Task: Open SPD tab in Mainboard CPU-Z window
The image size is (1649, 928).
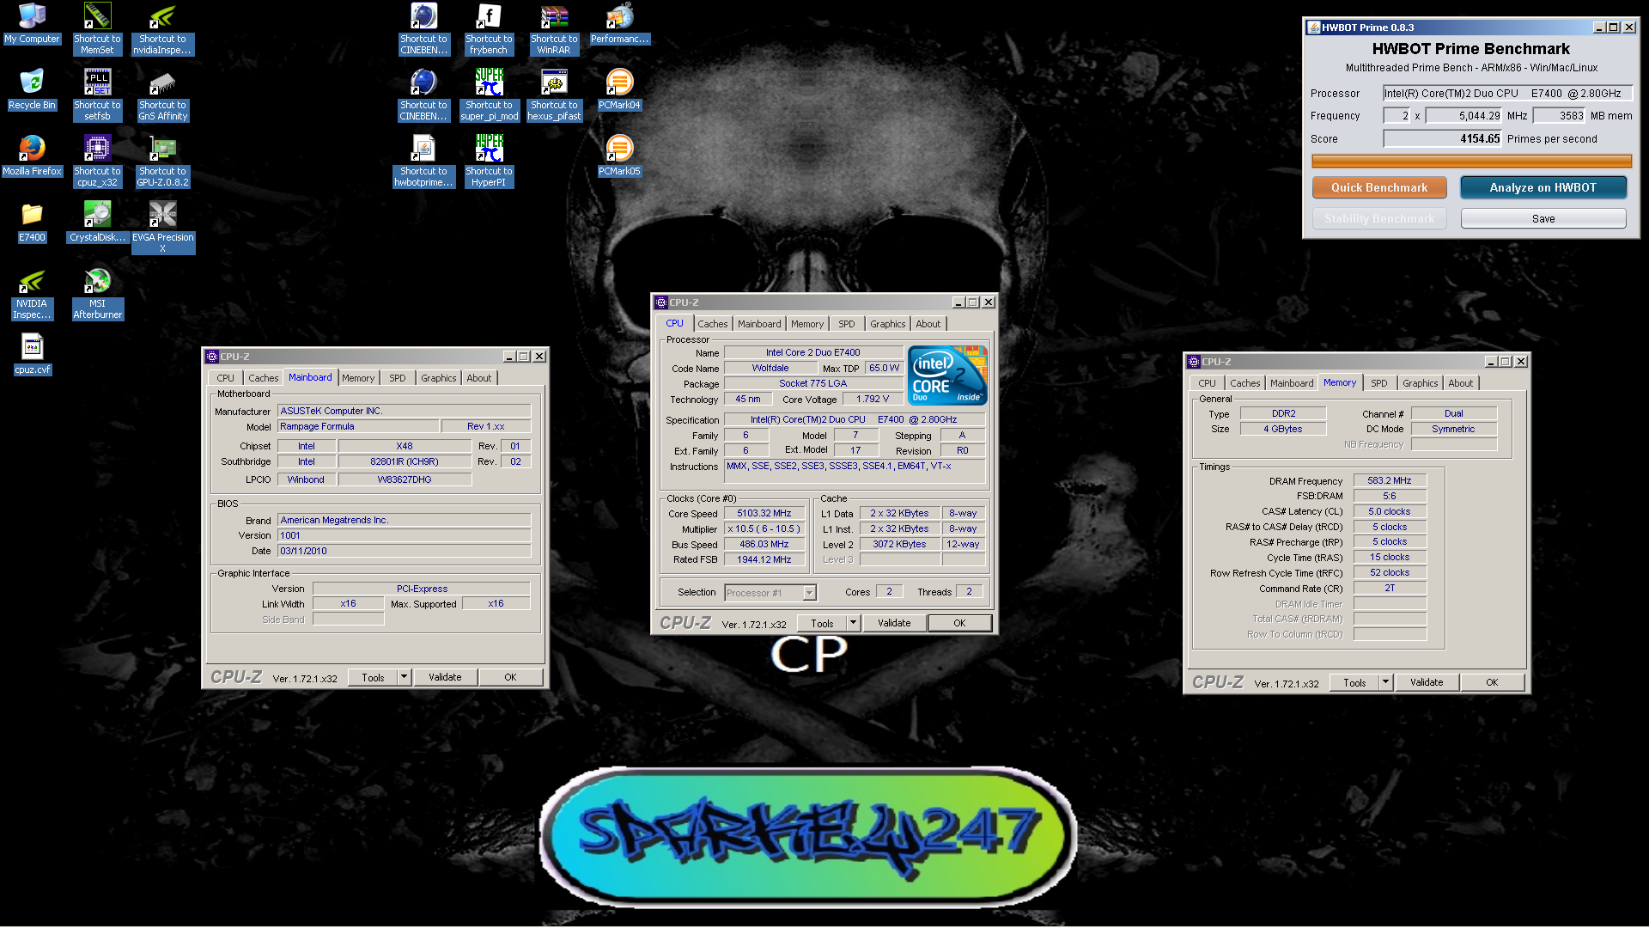Action: click(397, 378)
